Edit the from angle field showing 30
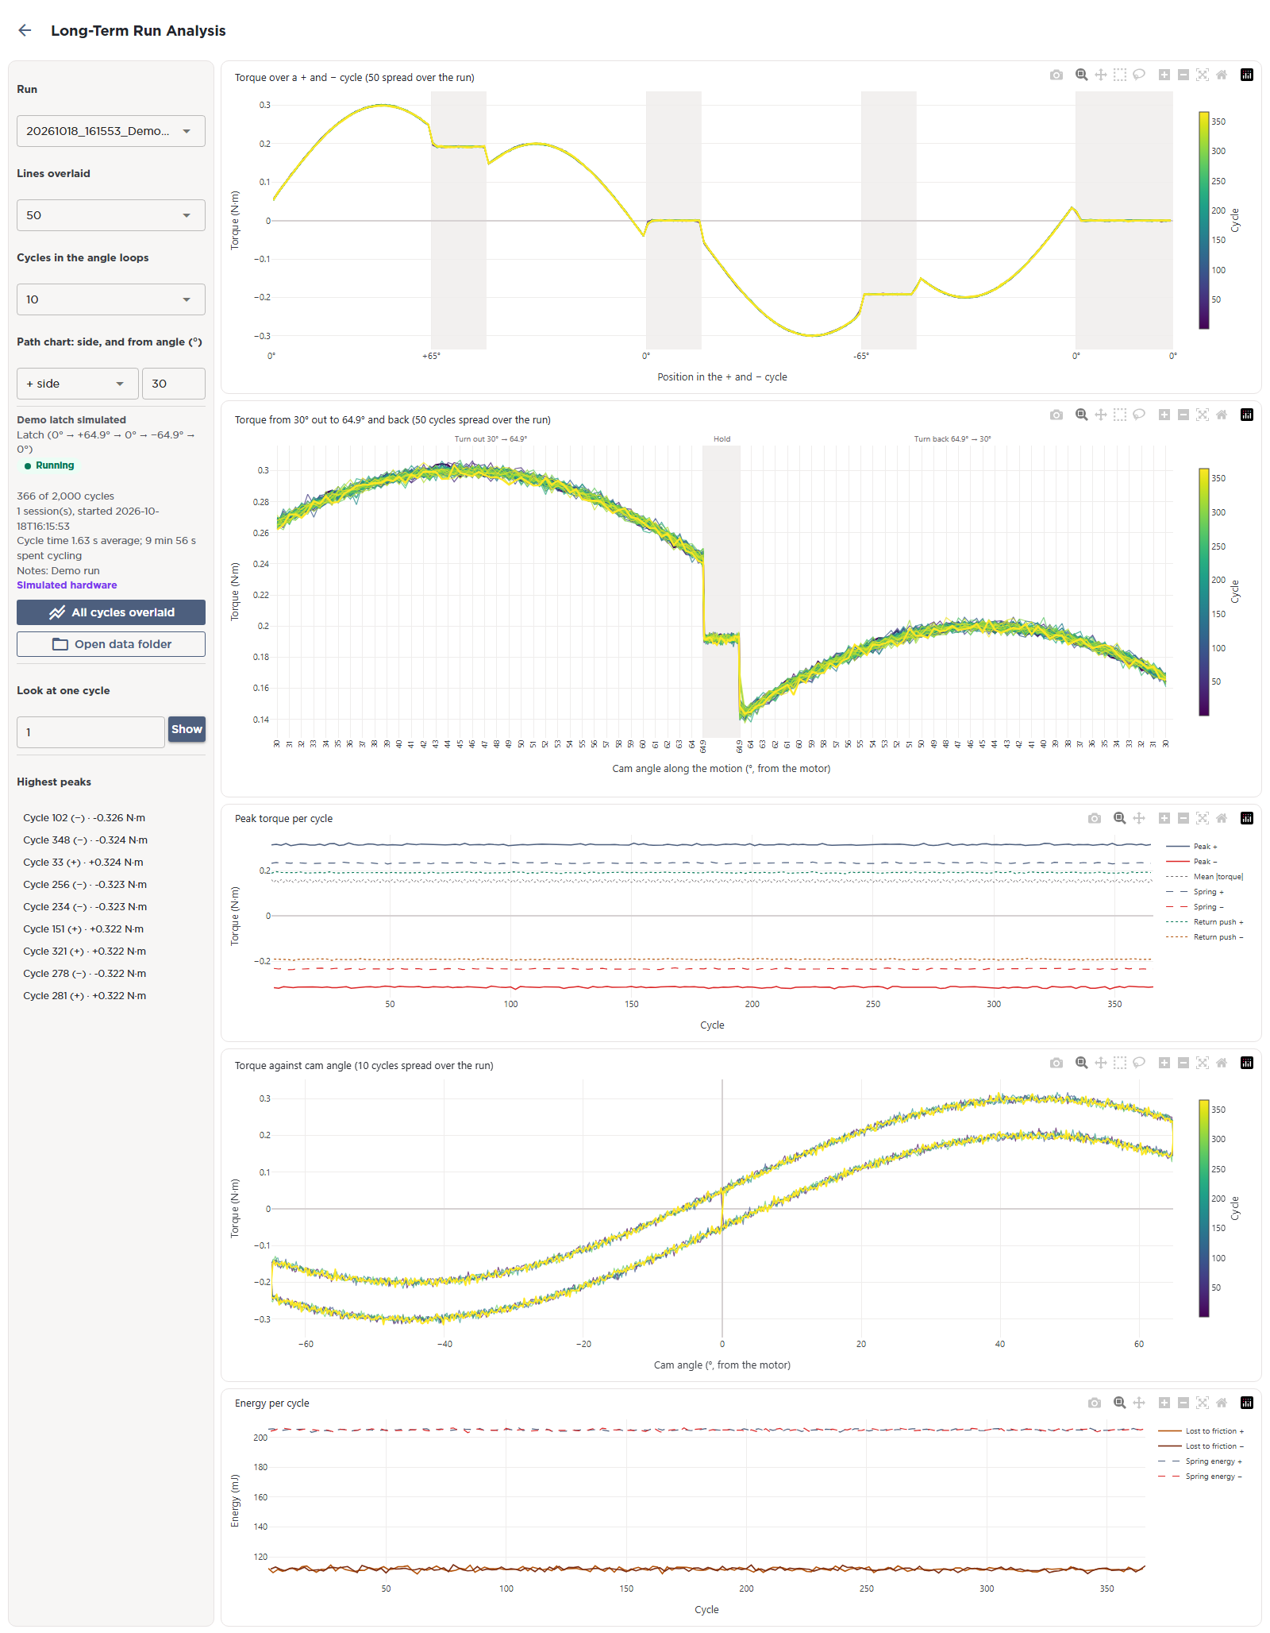 click(x=174, y=384)
